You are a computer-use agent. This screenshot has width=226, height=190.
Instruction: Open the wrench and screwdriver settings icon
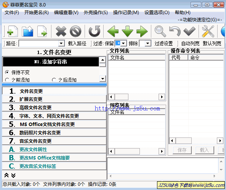208,31
